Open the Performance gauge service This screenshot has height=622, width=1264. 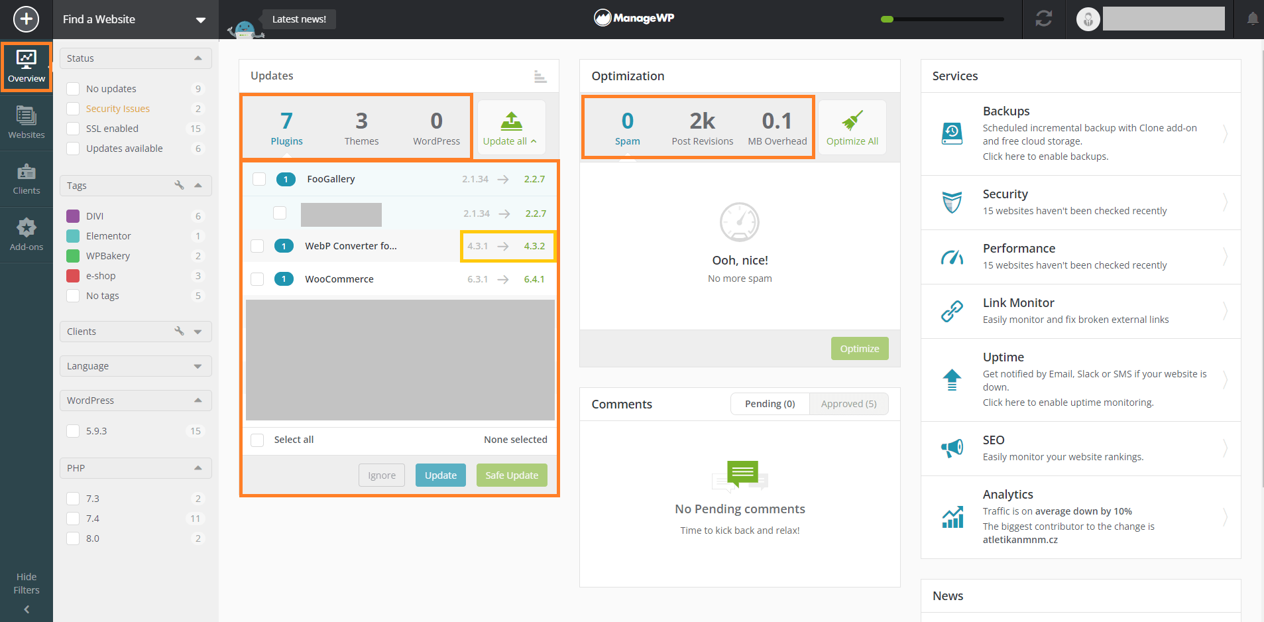click(952, 257)
